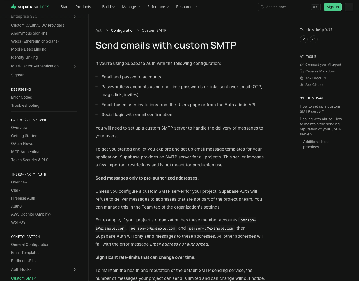Open Configuration breadcrumb link
The image size is (359, 281).
click(x=123, y=30)
